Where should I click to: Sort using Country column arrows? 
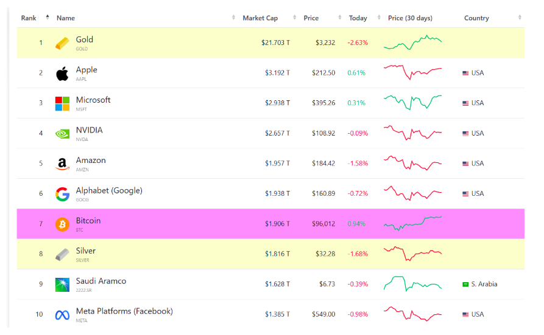pyautogui.click(x=520, y=17)
